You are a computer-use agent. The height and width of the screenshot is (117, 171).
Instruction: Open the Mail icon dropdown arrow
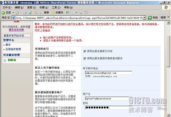coord(77,13)
